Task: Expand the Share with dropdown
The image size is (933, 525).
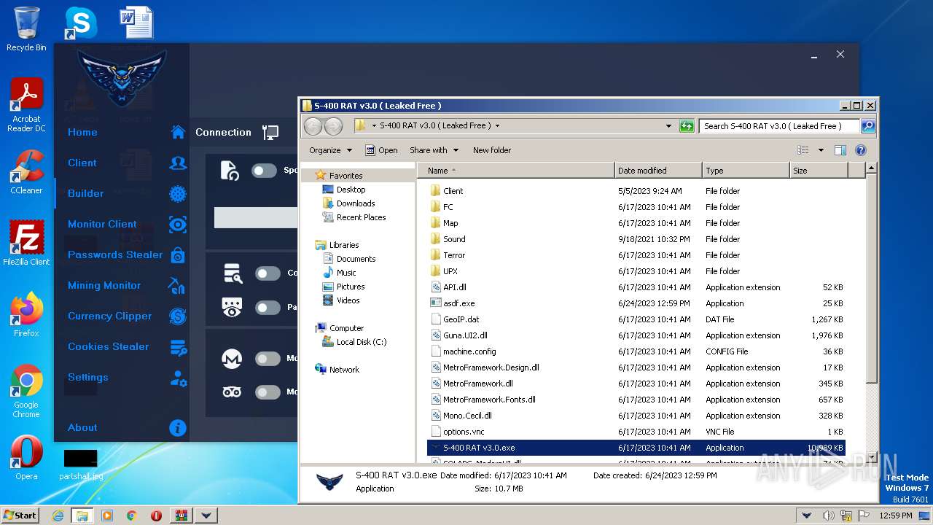Action: (x=434, y=150)
